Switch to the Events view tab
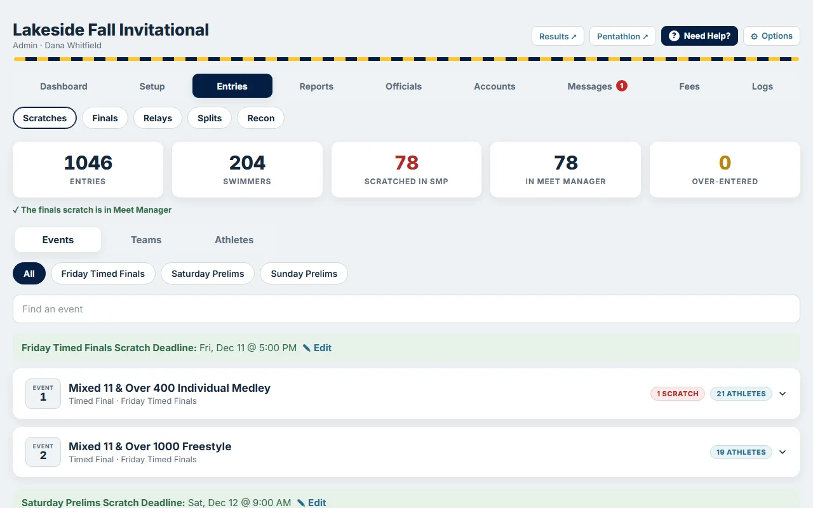Image resolution: width=813 pixels, height=508 pixels. click(58, 240)
